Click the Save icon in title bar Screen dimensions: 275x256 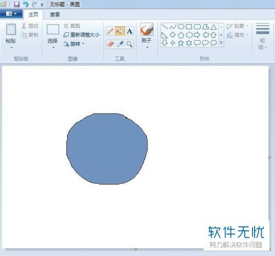click(x=16, y=4)
